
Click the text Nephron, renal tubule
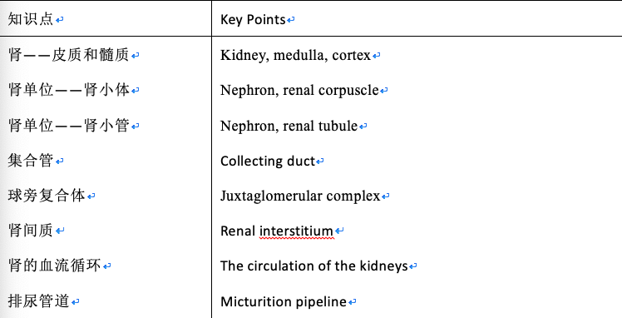pyautogui.click(x=289, y=126)
